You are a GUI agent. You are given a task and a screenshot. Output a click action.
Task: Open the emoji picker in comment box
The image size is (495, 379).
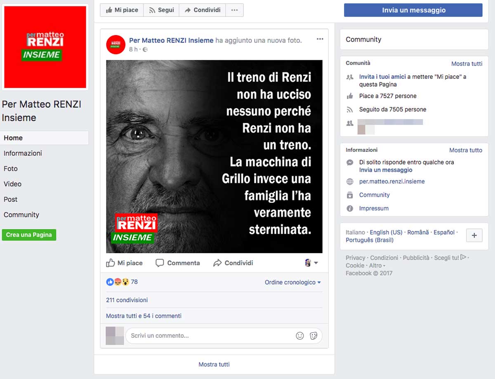coord(300,336)
